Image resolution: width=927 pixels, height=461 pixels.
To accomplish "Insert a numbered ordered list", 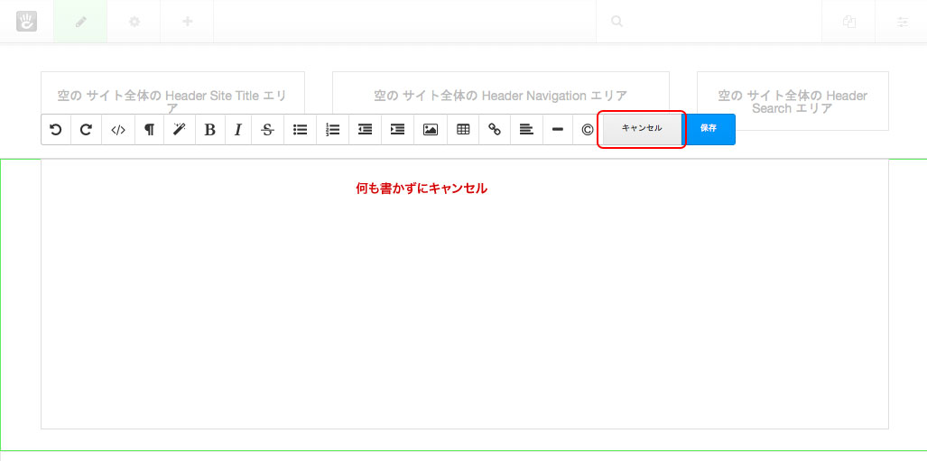I will [x=333, y=129].
